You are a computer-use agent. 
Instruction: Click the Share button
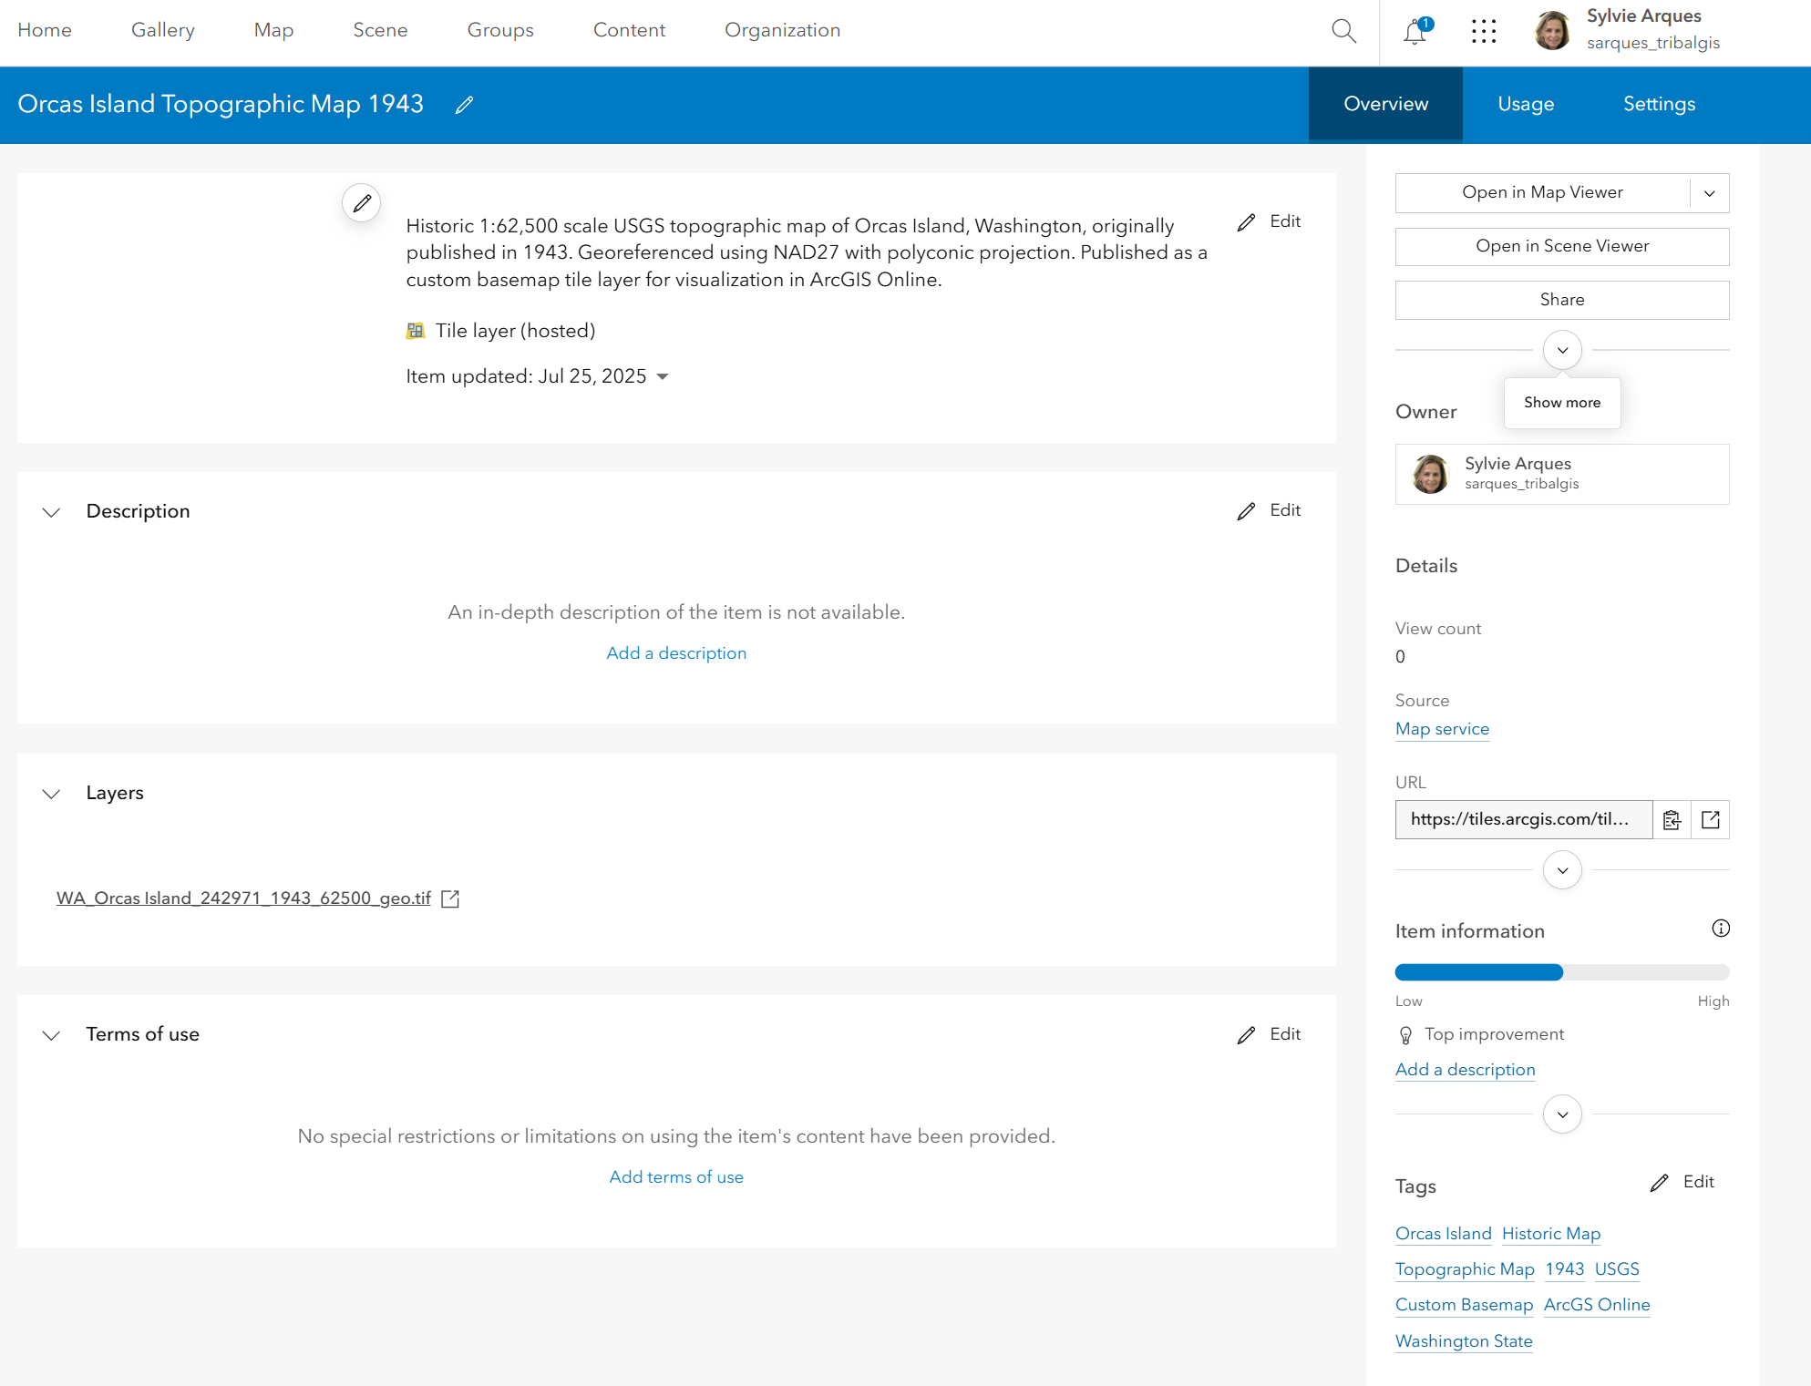(x=1562, y=300)
